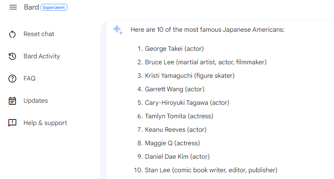This screenshot has height=179, width=334.
Task: Click the FAQ question mark icon
Action: tap(12, 79)
